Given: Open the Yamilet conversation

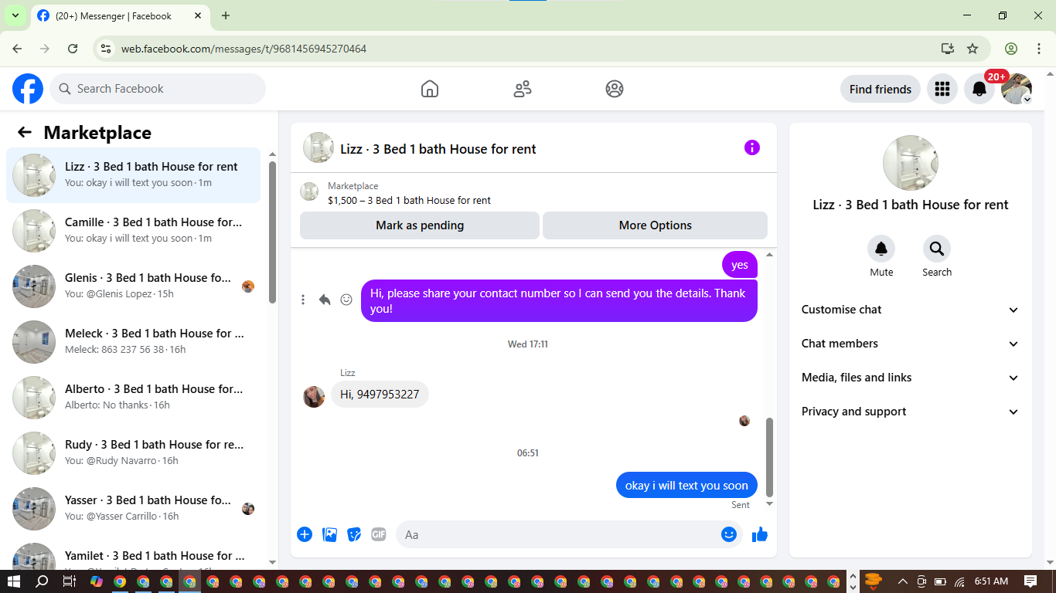Looking at the screenshot, I should point(134,553).
